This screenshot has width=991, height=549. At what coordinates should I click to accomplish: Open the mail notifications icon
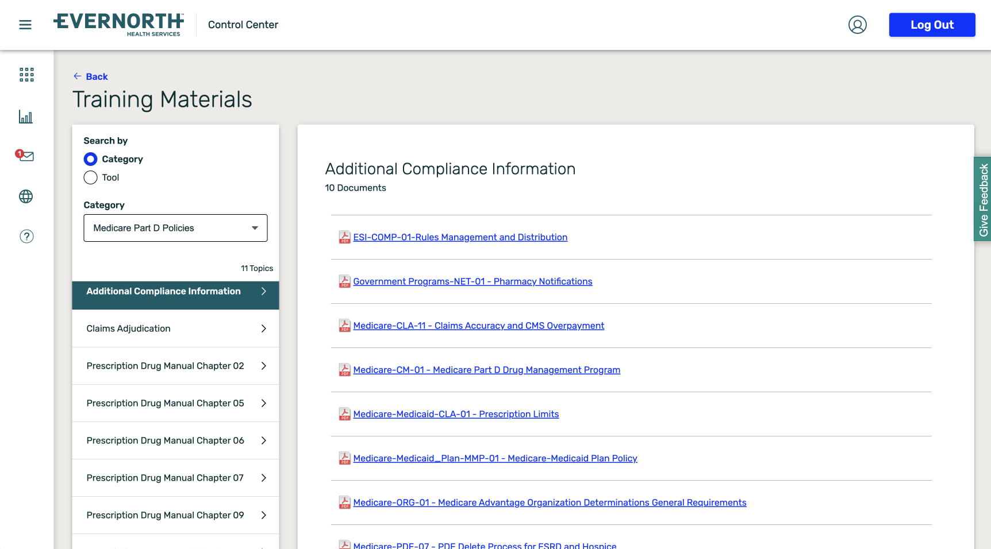(x=25, y=156)
